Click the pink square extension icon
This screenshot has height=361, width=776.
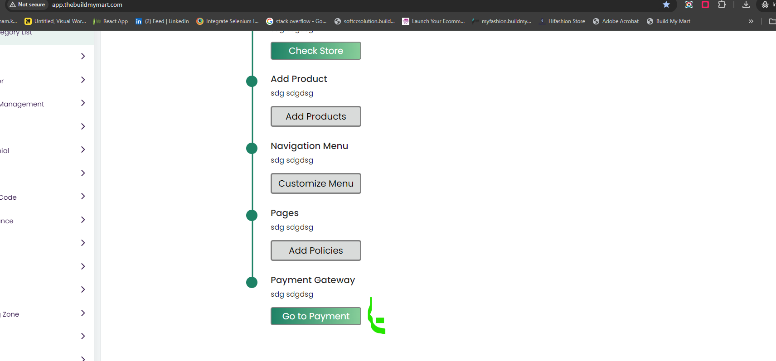[705, 5]
